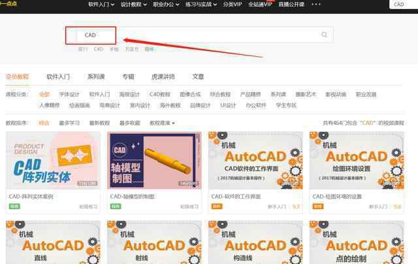
Task: Open the AutoCAD 构造线 course thumbnail
Action: click(255, 242)
